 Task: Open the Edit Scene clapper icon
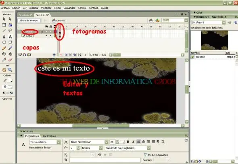[151, 20]
